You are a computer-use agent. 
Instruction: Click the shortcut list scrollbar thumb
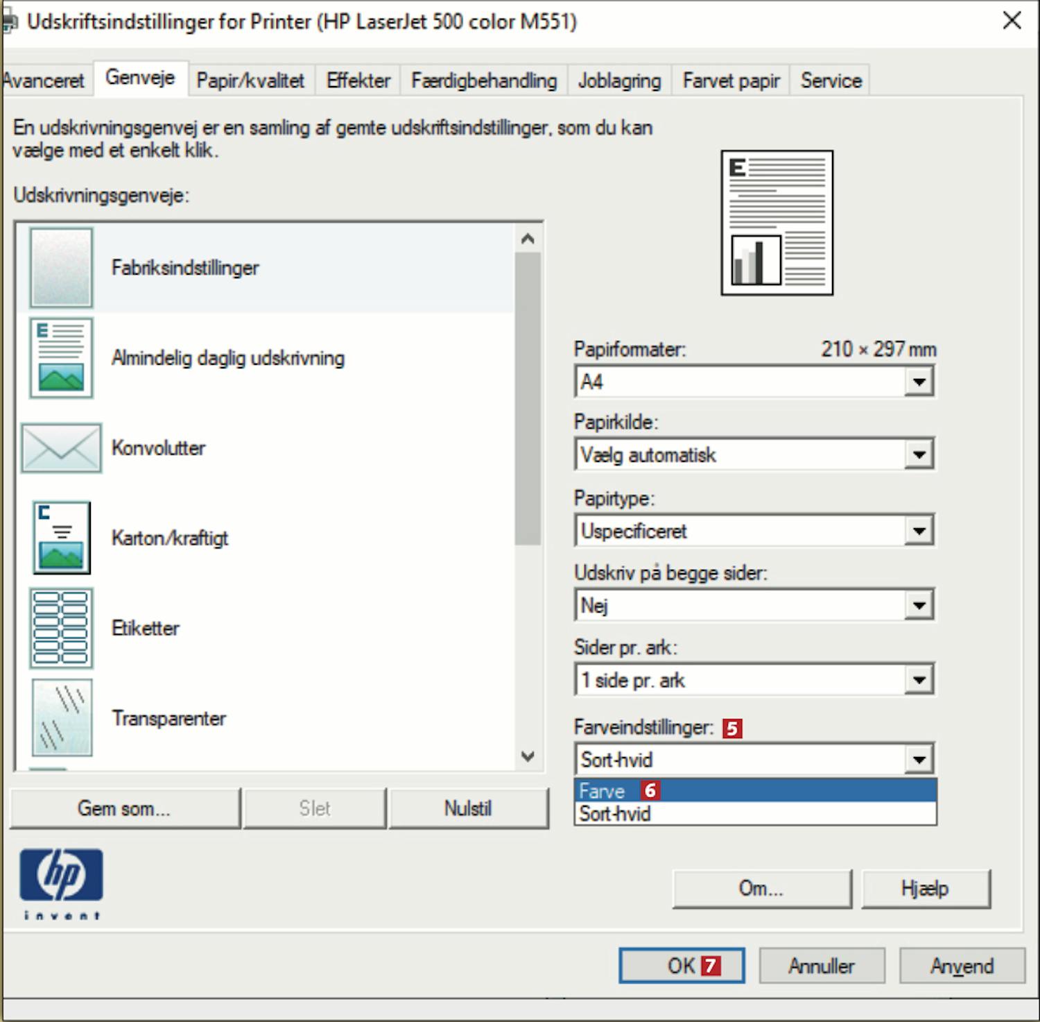click(528, 399)
